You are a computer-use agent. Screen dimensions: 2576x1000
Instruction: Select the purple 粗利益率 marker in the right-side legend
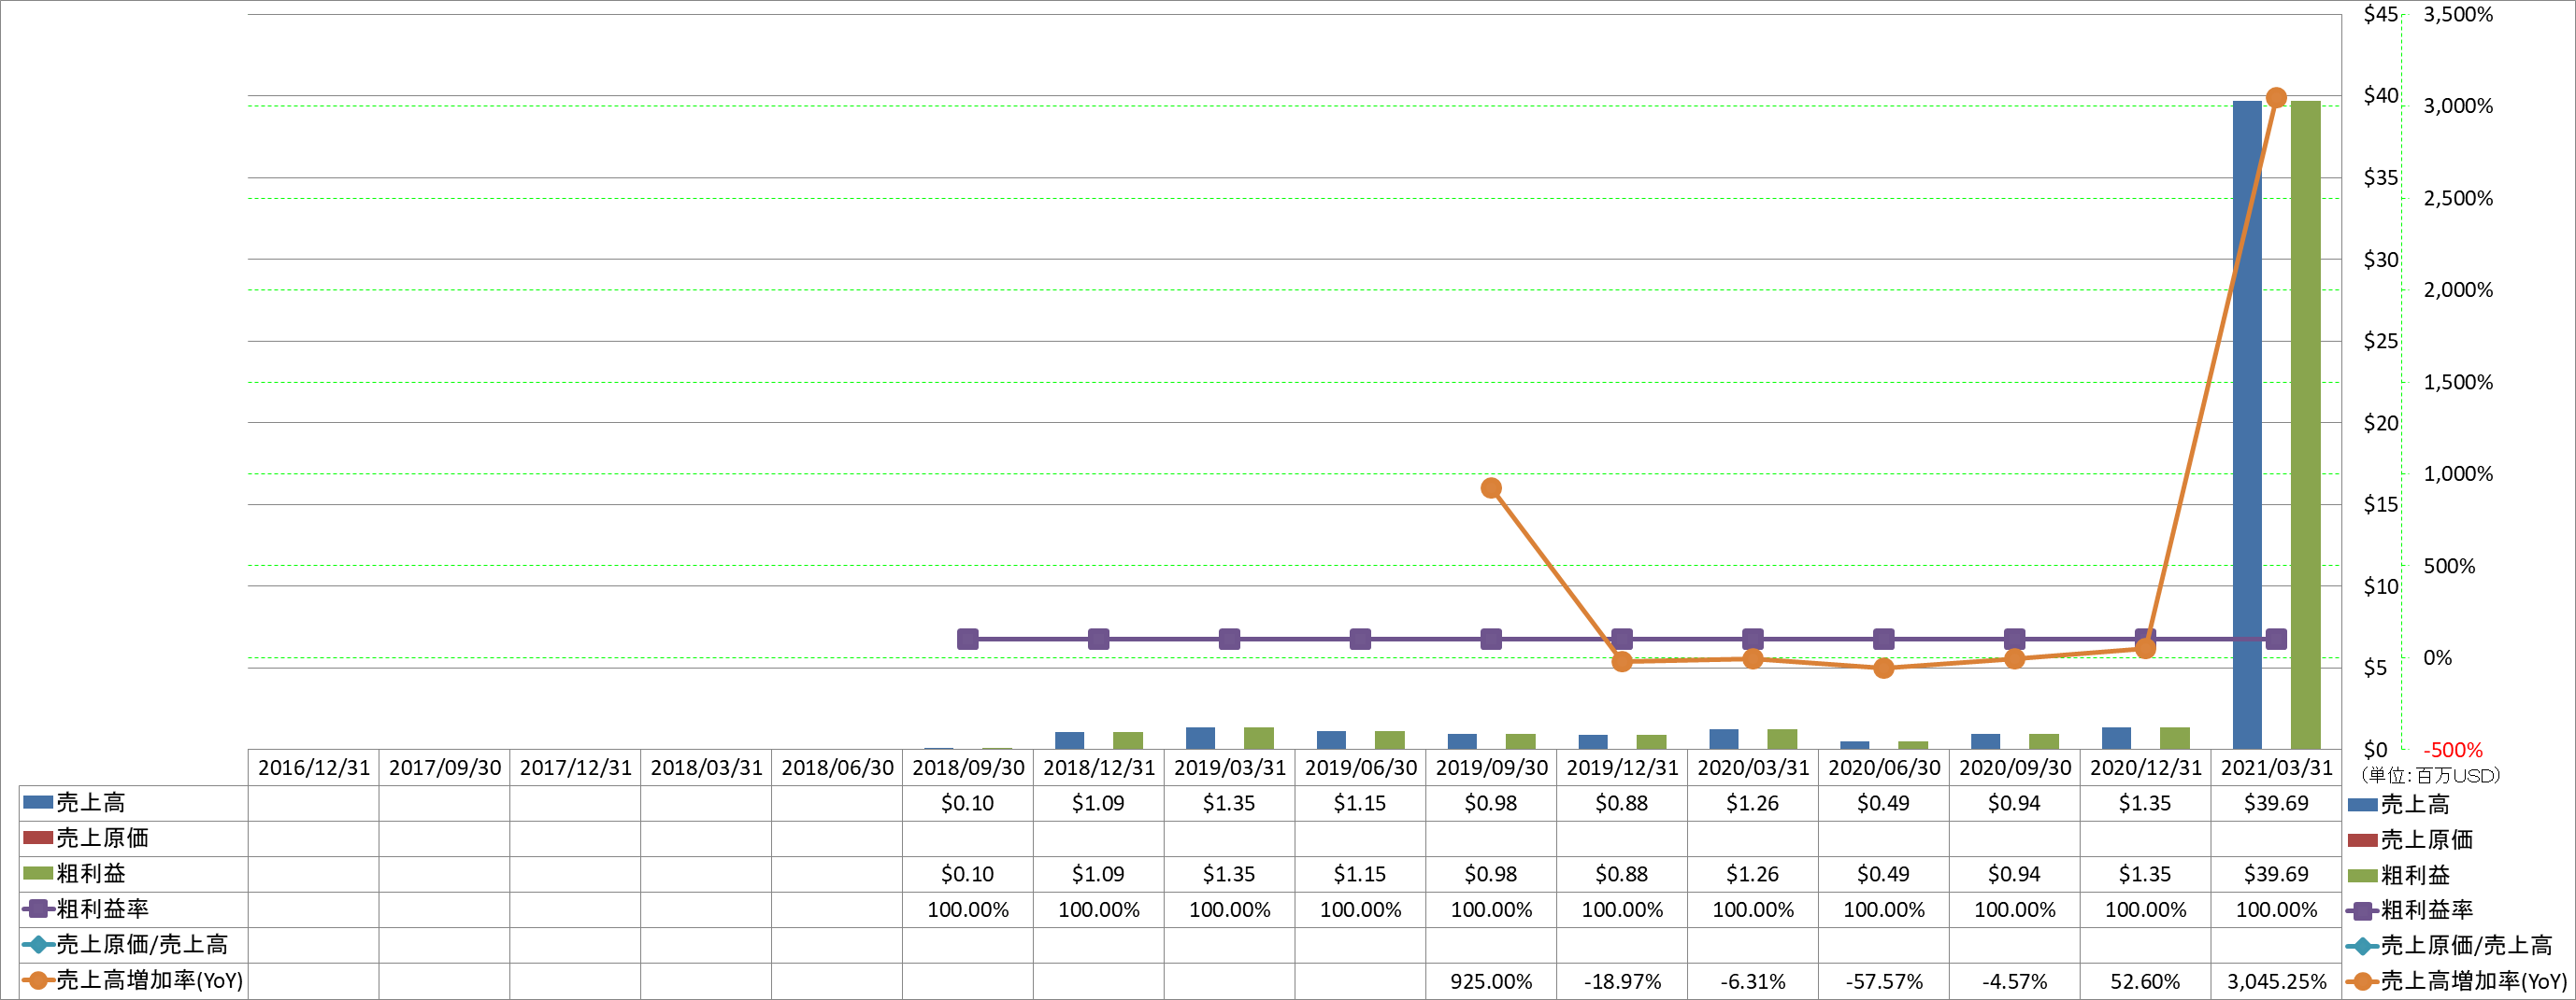[2363, 911]
